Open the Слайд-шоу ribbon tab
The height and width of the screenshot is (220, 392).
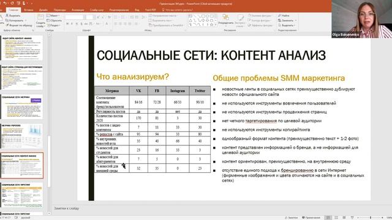click(97, 10)
